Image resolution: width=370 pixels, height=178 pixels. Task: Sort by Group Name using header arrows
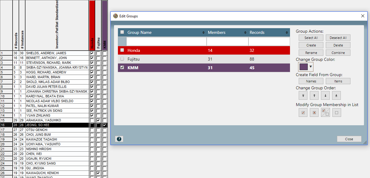click(x=204, y=32)
